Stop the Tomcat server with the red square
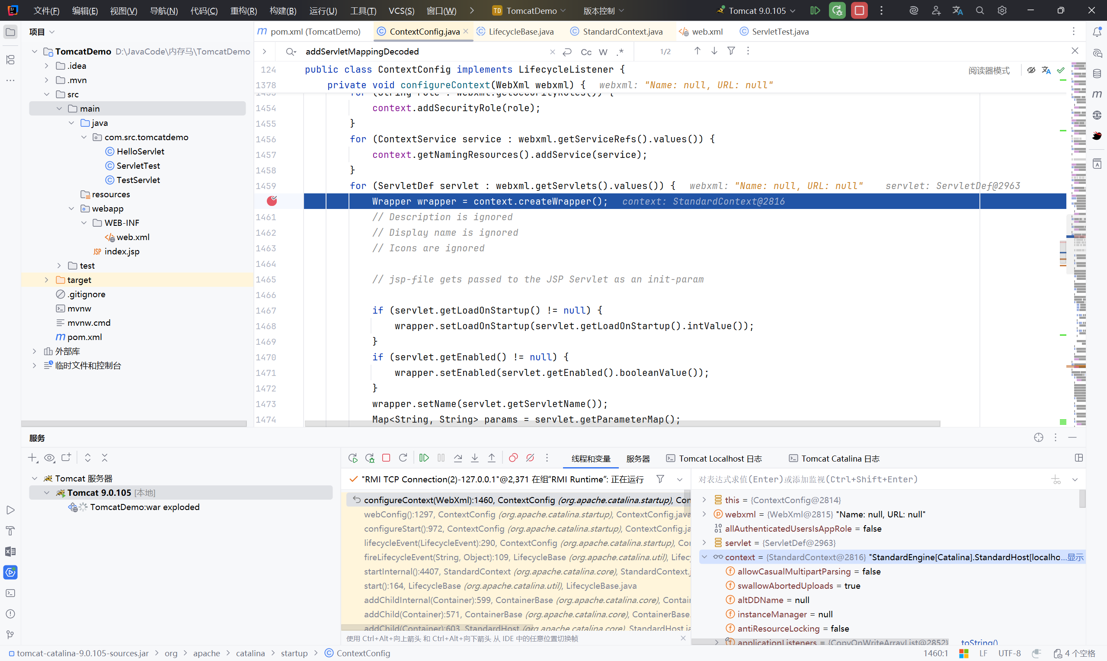1107x661 pixels. [859, 10]
